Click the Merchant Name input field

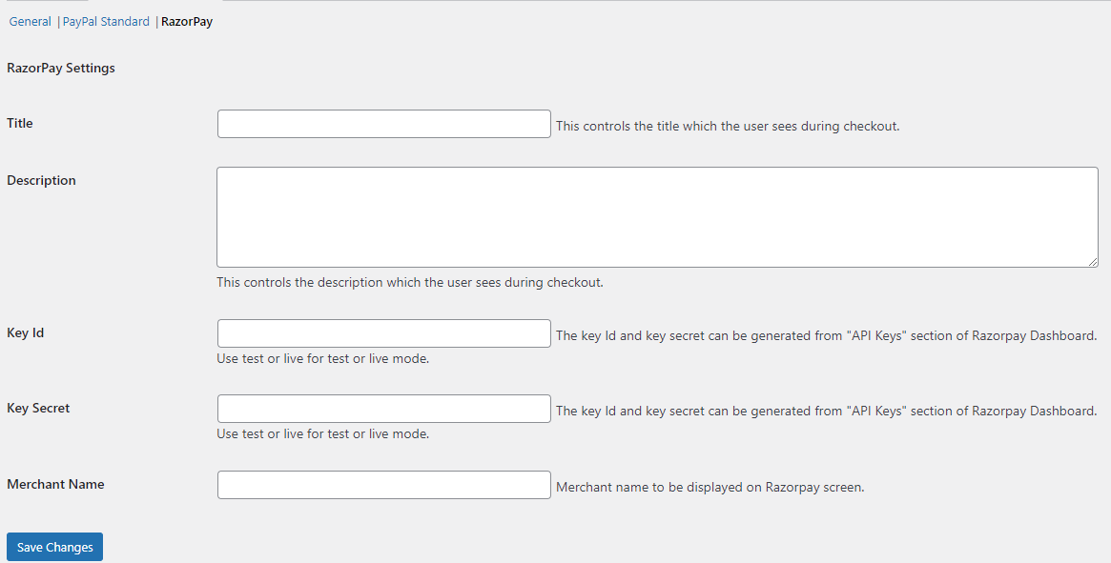click(x=384, y=485)
